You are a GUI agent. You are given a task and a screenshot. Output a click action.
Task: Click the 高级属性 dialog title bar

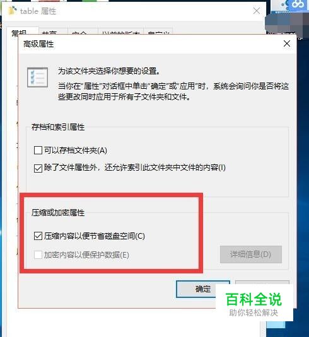click(x=151, y=44)
